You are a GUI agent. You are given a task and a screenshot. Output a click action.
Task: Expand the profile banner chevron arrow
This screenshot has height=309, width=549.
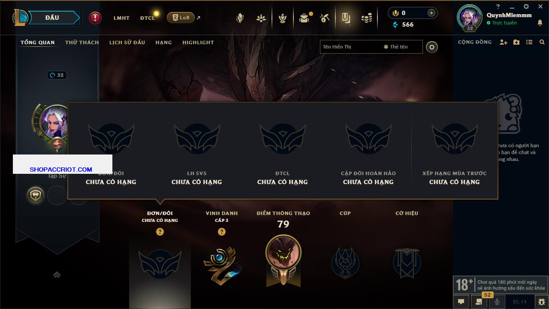pyautogui.click(x=57, y=275)
